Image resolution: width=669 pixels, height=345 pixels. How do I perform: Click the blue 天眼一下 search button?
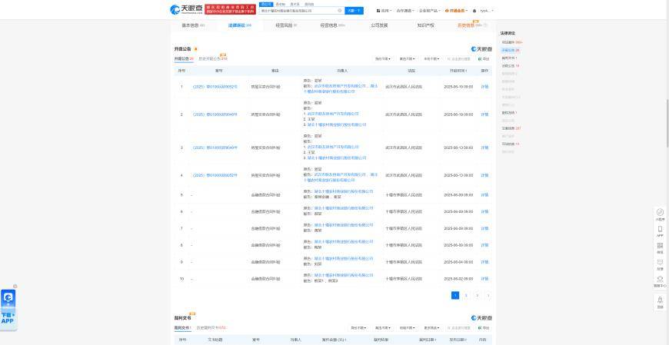click(354, 11)
